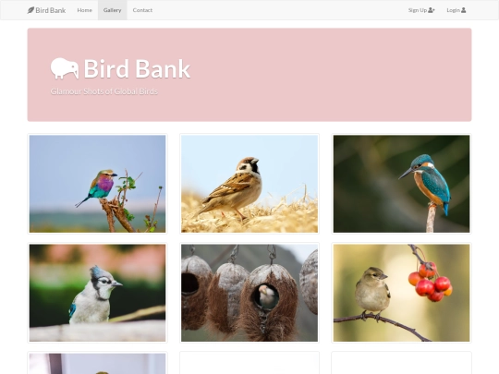The image size is (499, 374).
Task: Select the Gallery tab in navbar
Action: pyautogui.click(x=112, y=10)
